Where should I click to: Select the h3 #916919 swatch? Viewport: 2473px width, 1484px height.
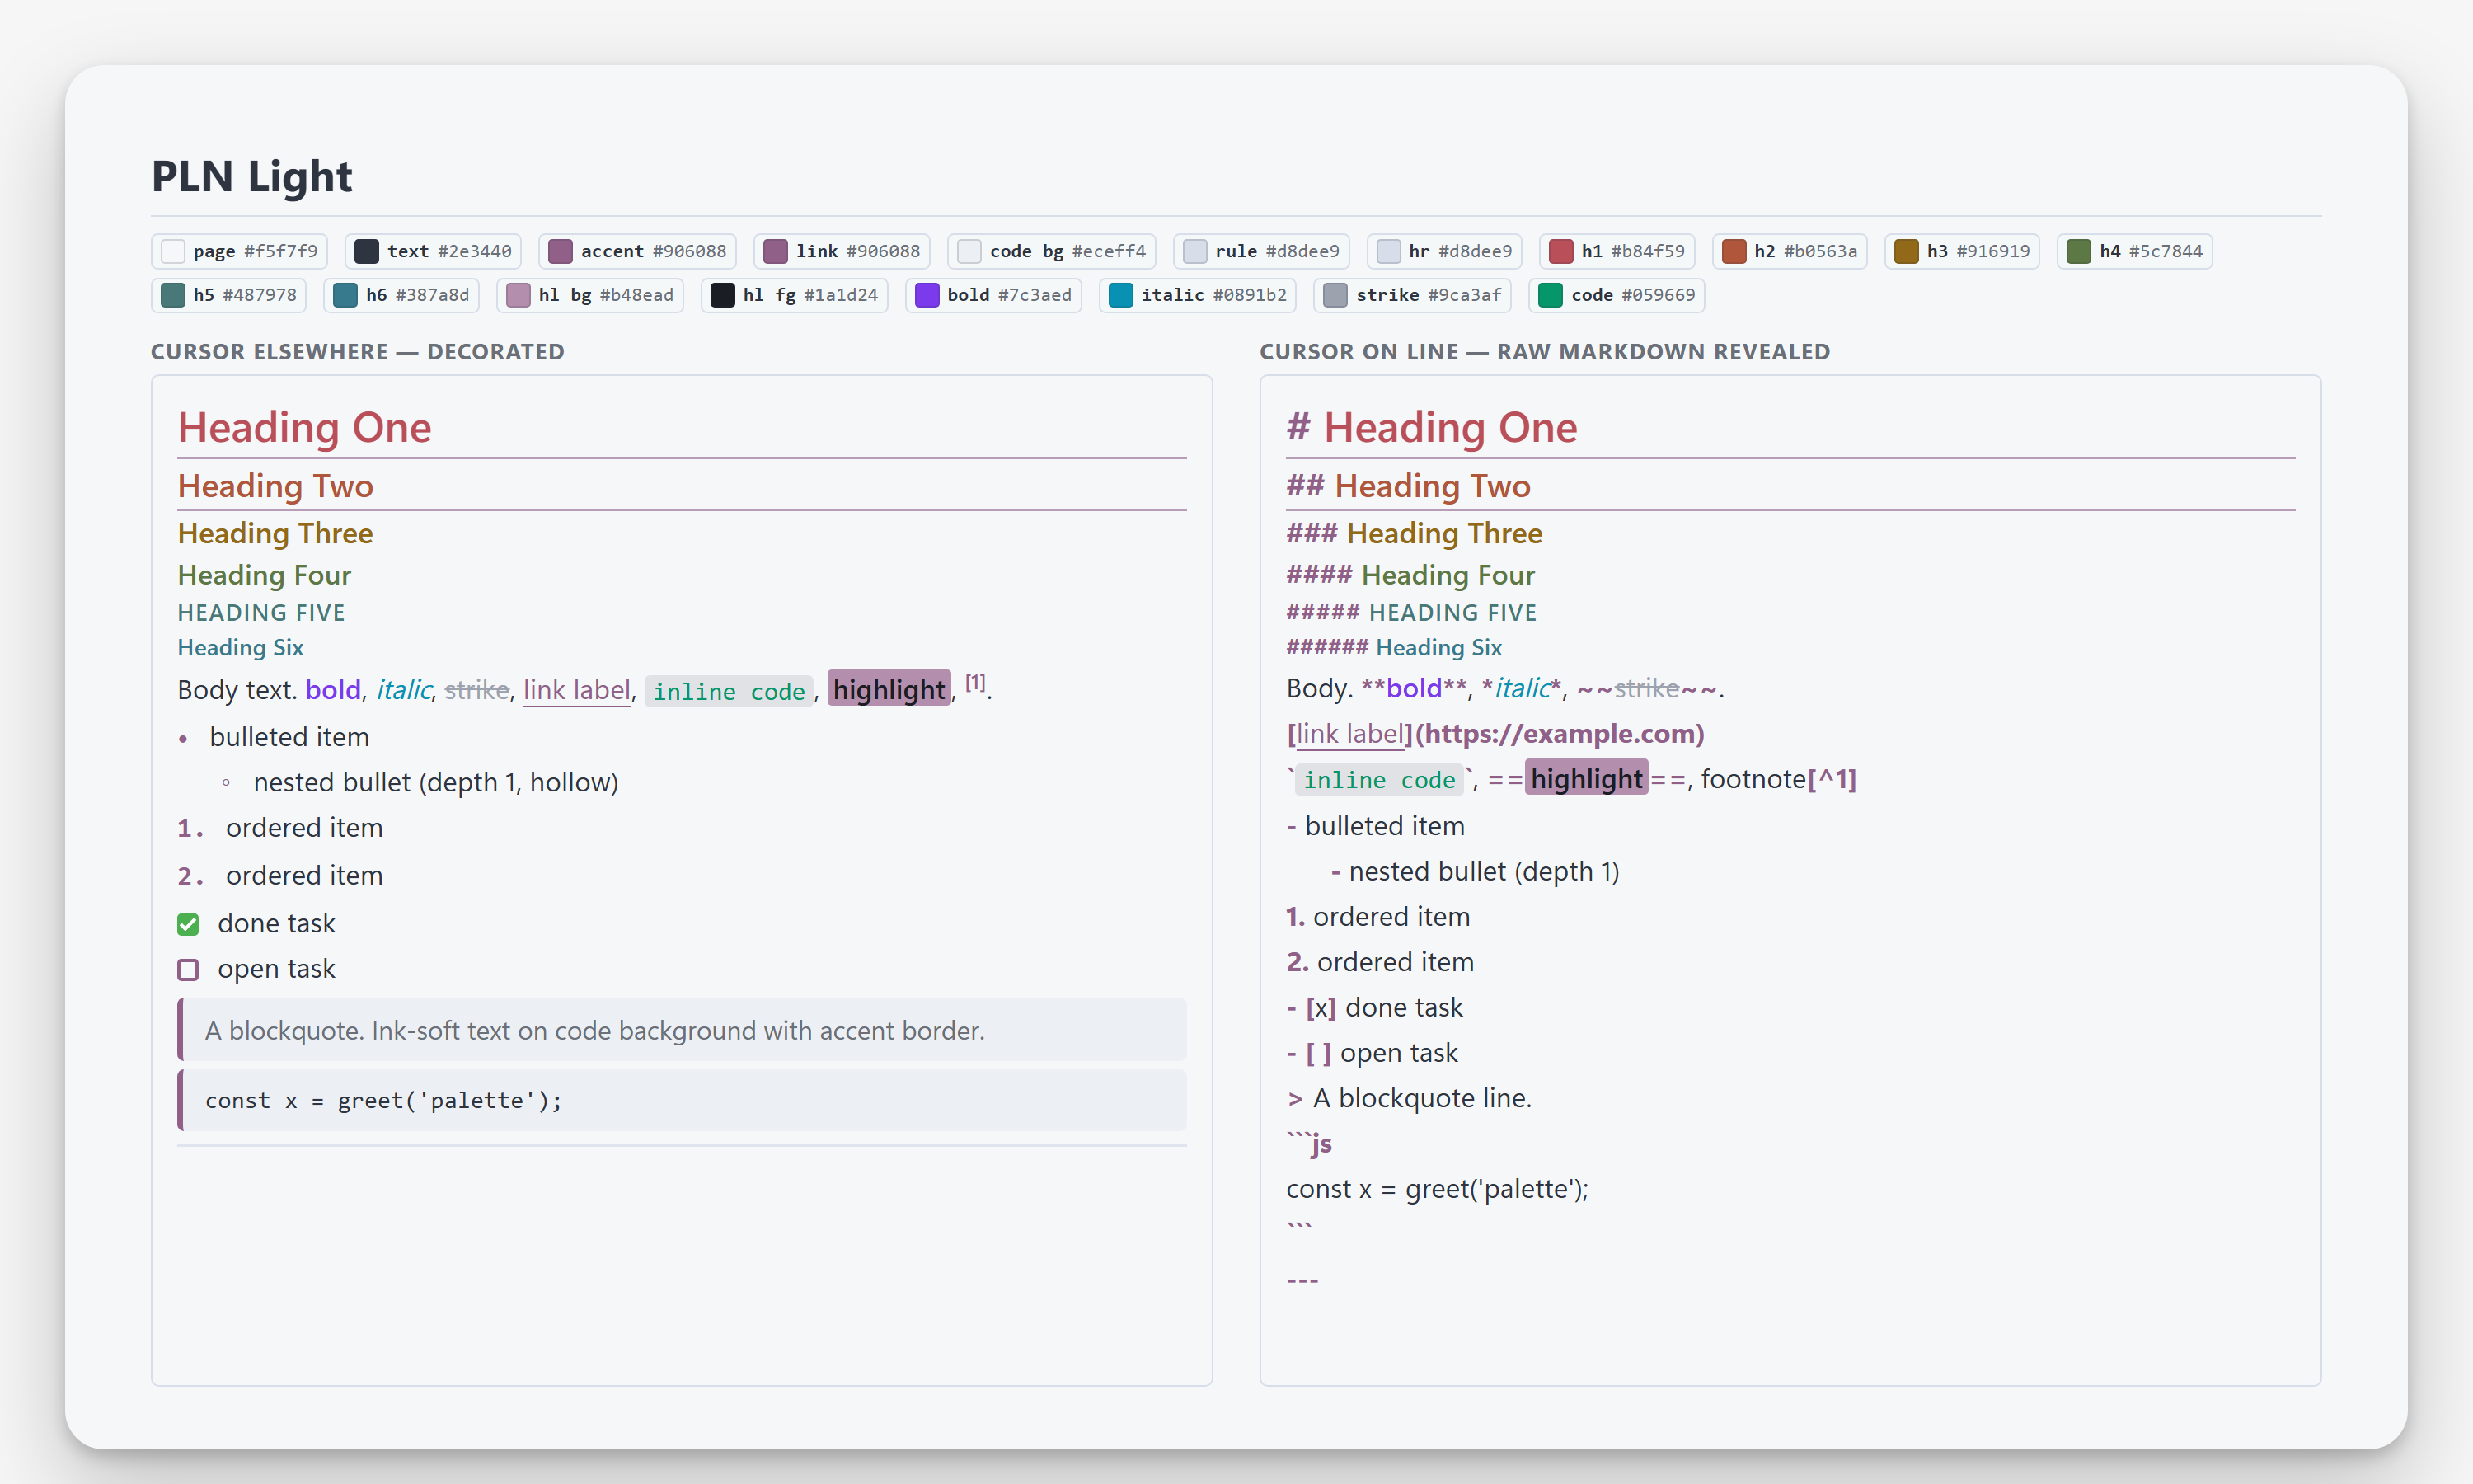(x=1962, y=251)
